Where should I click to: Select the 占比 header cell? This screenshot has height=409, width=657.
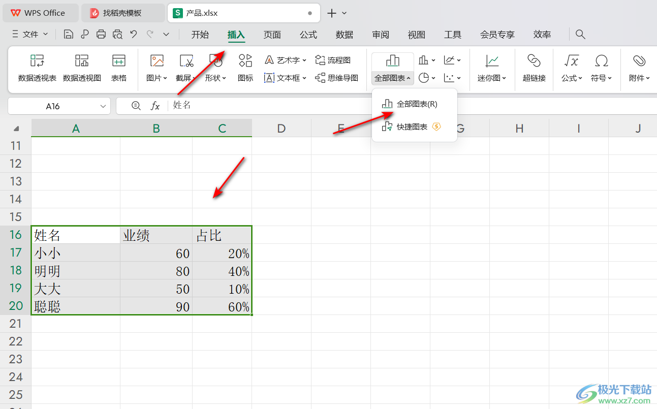point(222,235)
